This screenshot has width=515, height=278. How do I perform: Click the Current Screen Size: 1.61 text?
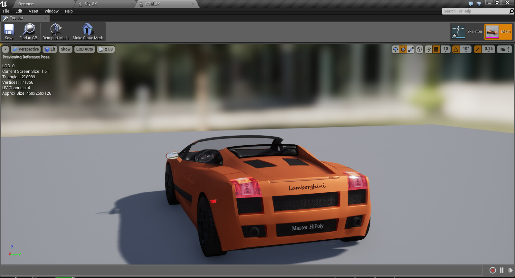point(25,72)
